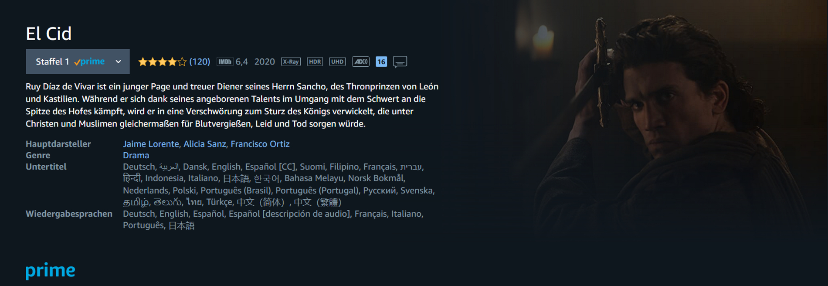Click the El Cid title heading
This screenshot has width=828, height=286.
48,34
